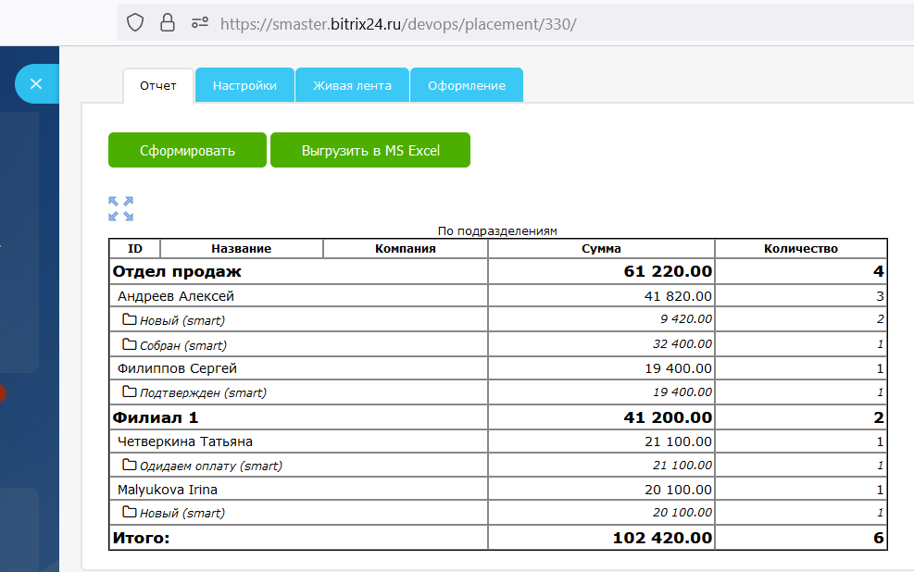Open the Настройки tab
This screenshot has height=572, width=914.
tap(244, 86)
